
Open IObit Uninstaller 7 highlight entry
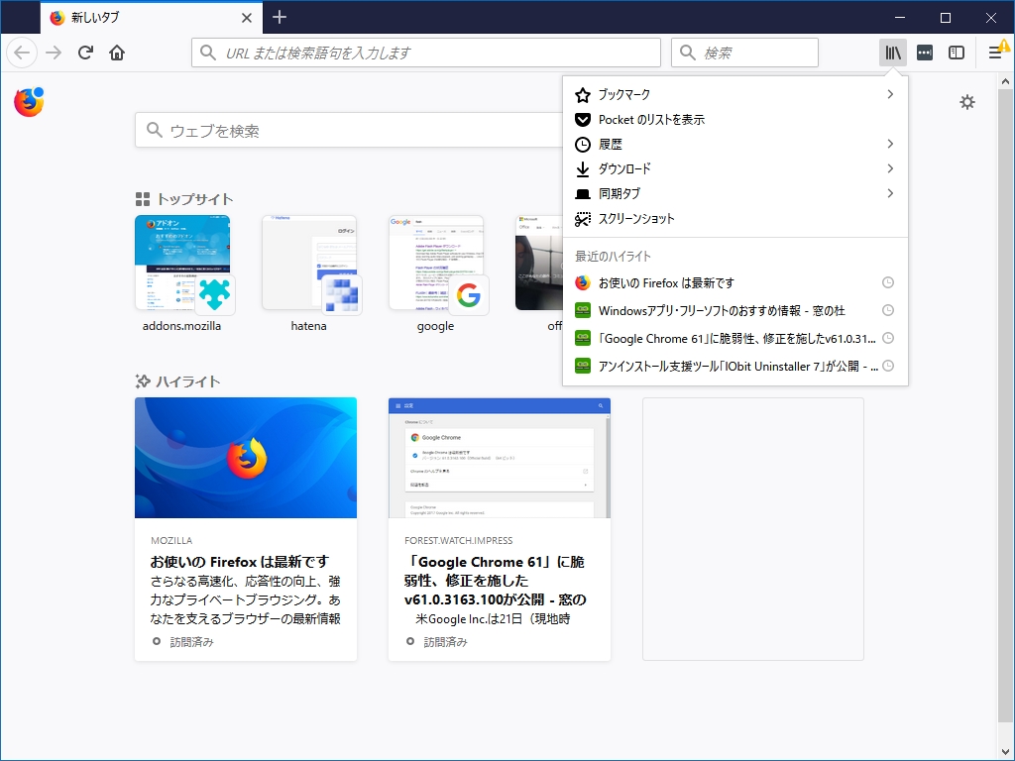tap(735, 367)
